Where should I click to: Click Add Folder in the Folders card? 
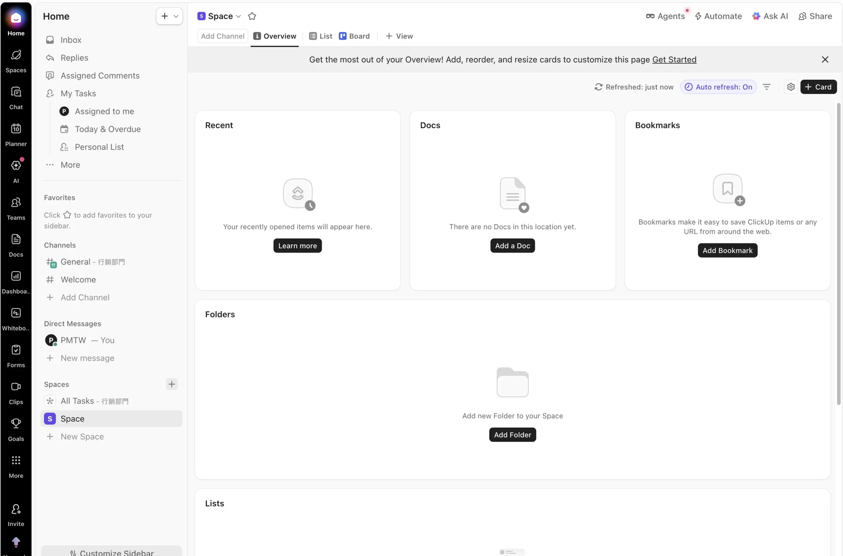[x=512, y=434]
